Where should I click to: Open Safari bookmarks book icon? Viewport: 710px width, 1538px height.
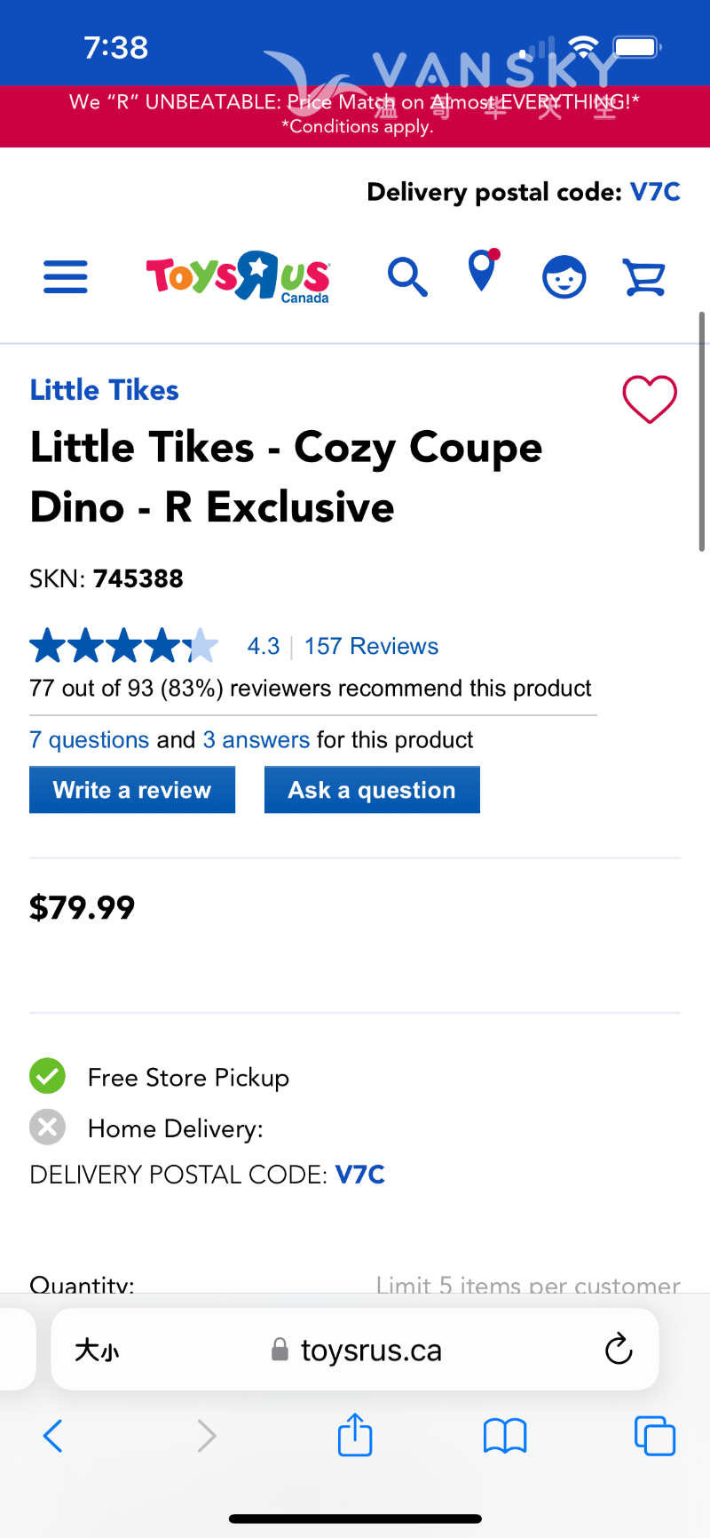[505, 1436]
